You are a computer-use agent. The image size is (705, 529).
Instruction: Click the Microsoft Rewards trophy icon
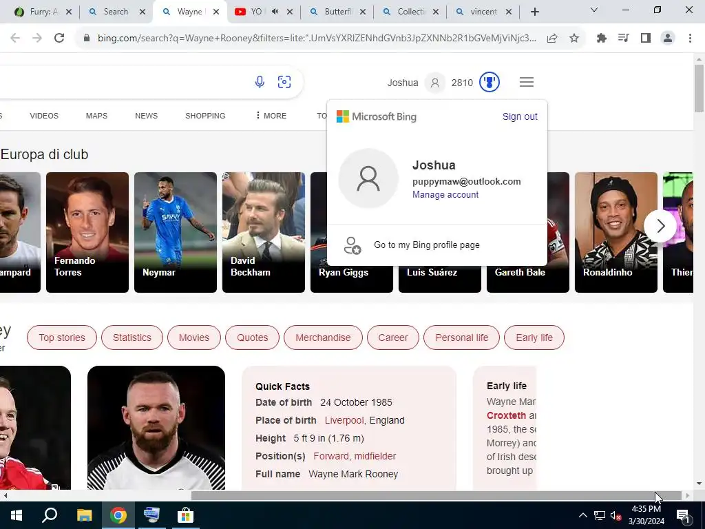click(490, 83)
